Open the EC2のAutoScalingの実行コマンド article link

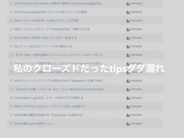[50, 12]
